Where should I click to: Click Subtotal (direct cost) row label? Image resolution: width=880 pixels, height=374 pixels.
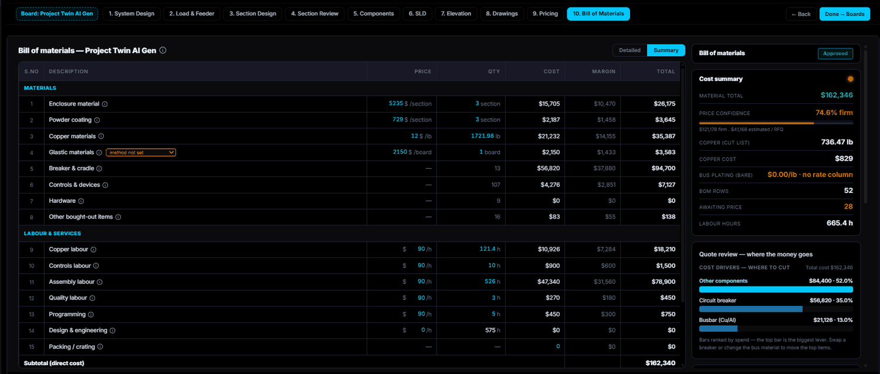[54, 363]
